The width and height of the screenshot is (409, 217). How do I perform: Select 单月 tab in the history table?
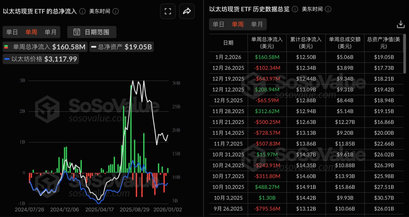point(257,24)
